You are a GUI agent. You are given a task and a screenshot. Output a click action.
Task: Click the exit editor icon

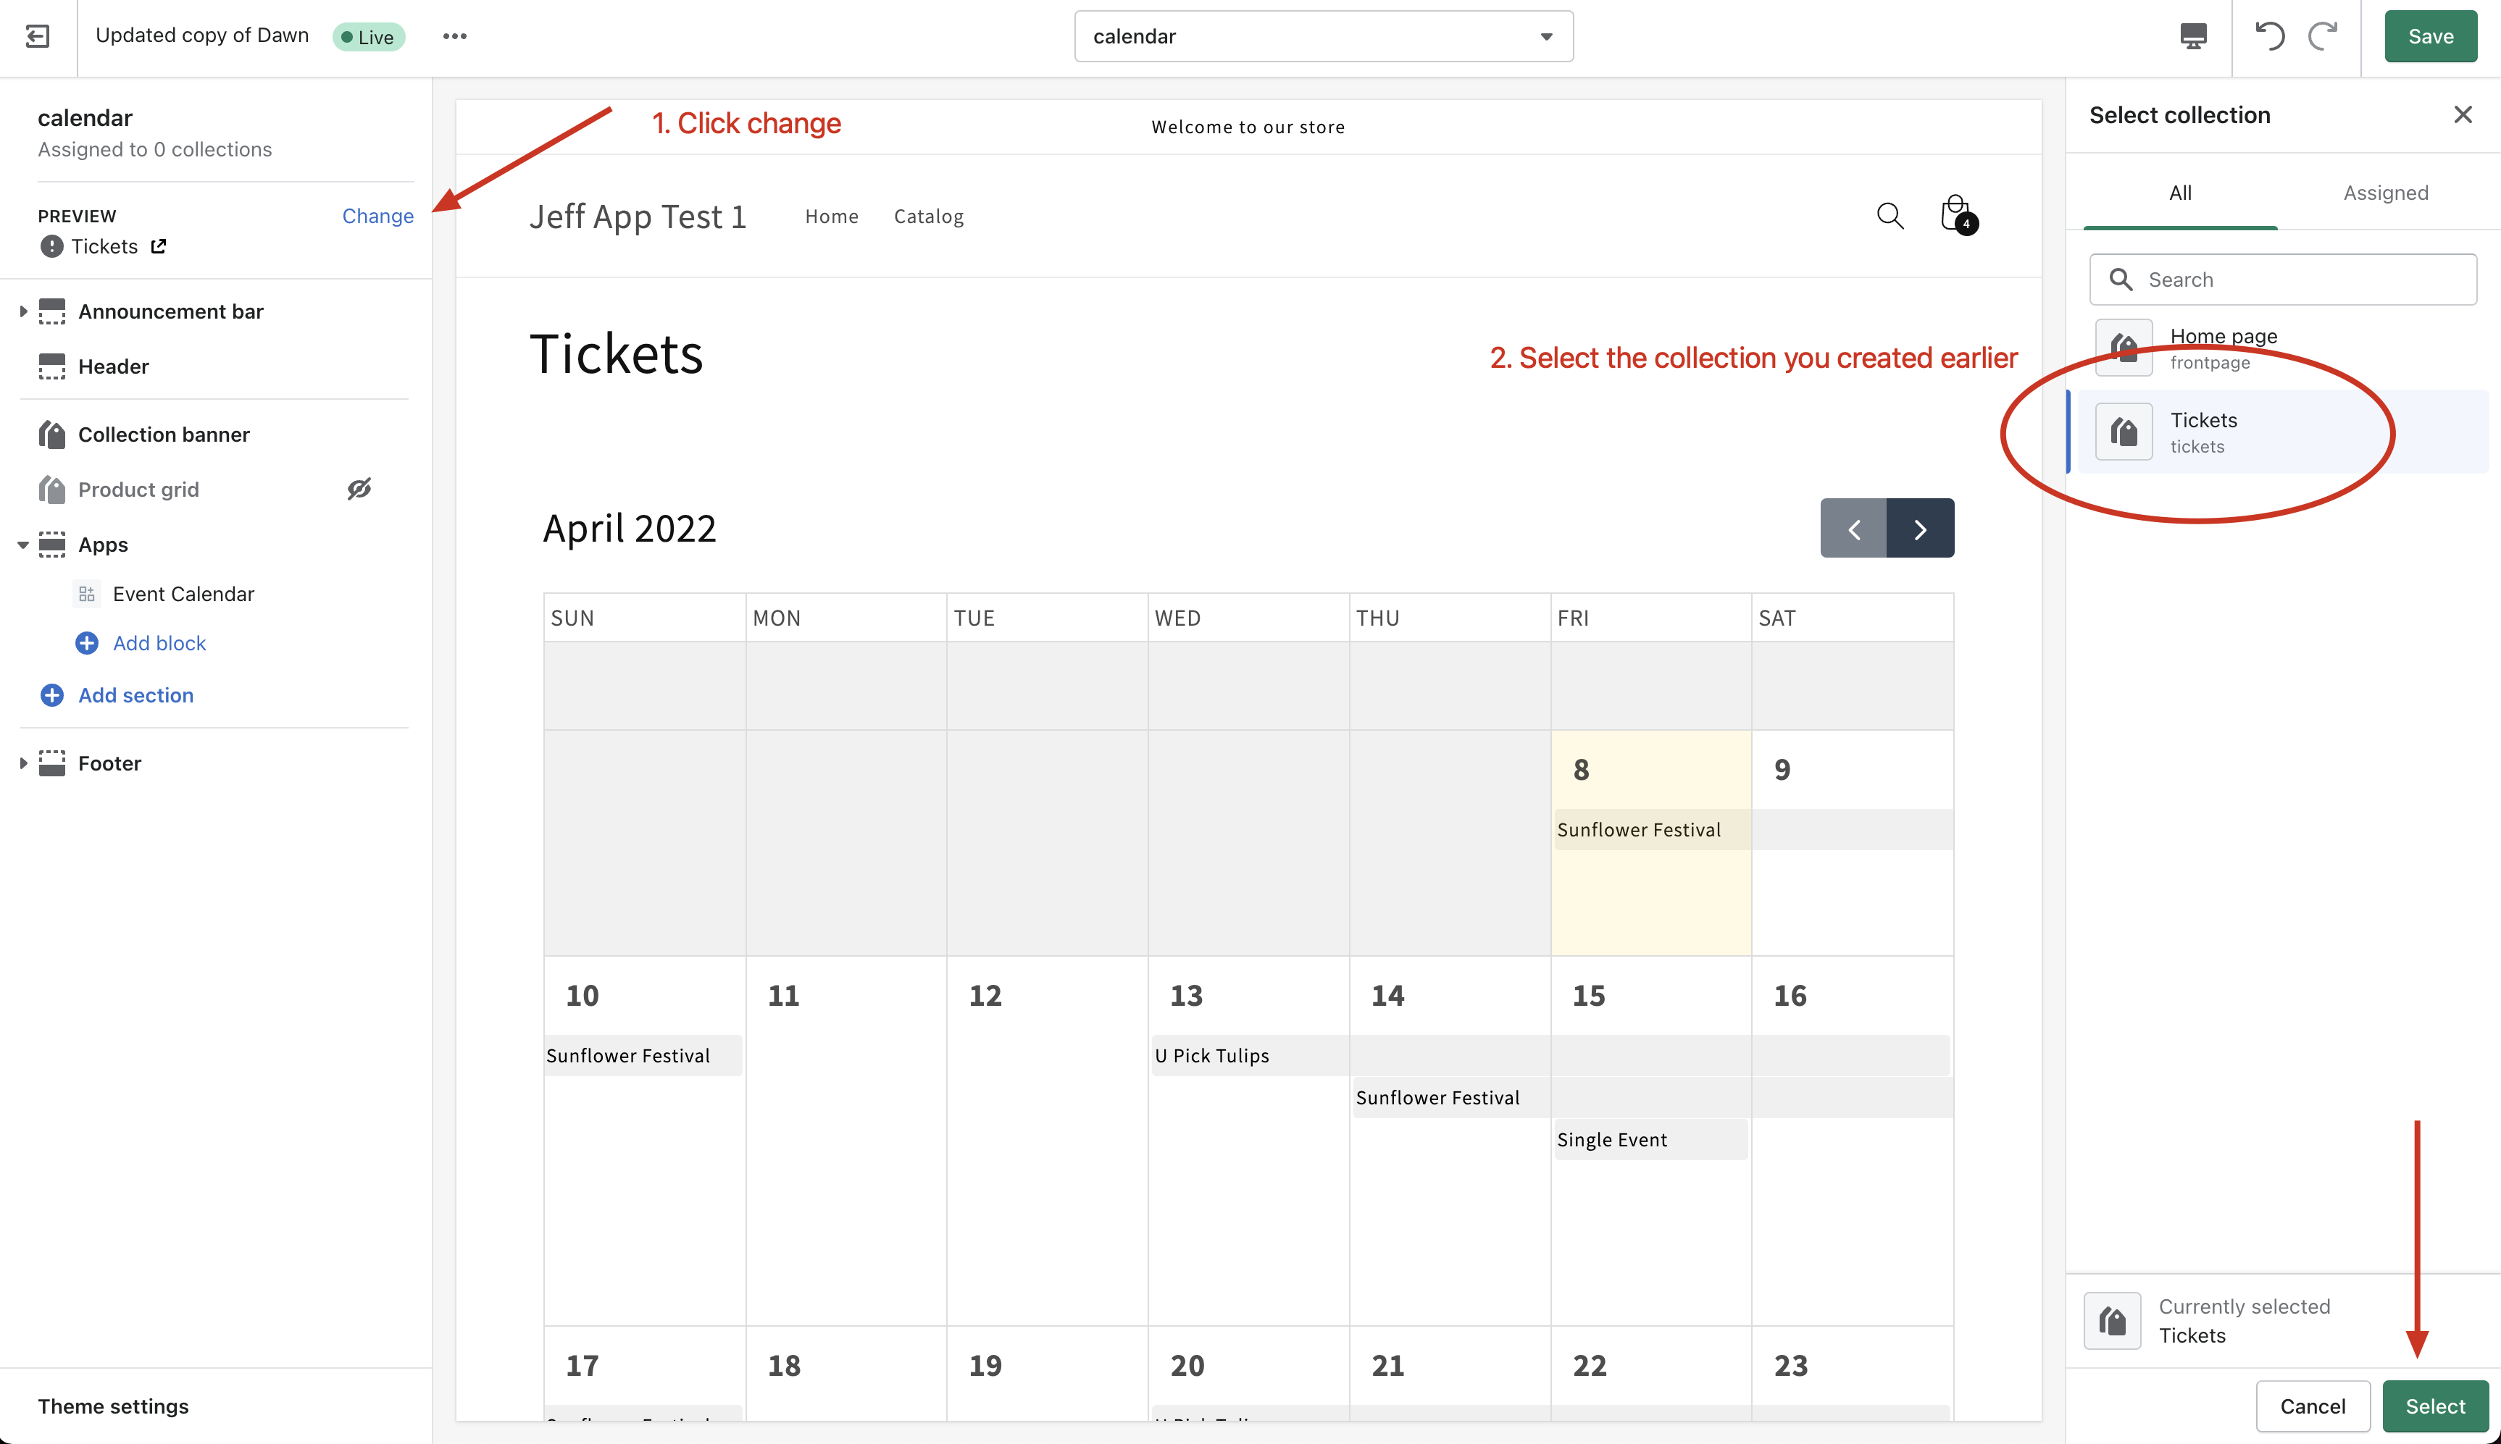point(38,37)
